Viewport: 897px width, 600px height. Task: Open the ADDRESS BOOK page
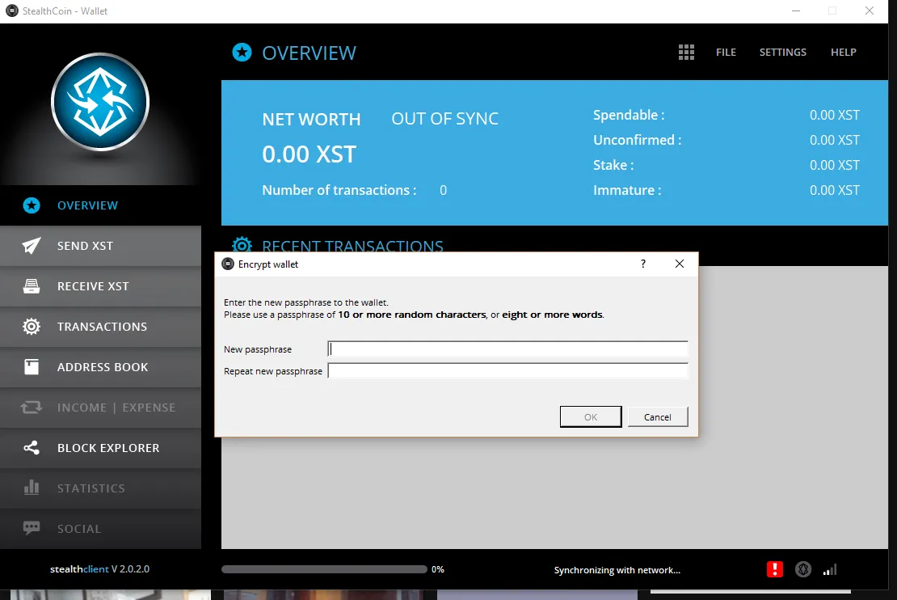coord(101,367)
